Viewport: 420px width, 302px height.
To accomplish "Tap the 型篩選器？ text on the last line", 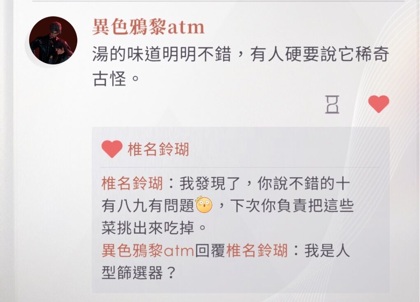I will (x=139, y=273).
